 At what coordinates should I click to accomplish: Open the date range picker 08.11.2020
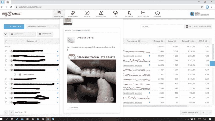click(x=198, y=26)
